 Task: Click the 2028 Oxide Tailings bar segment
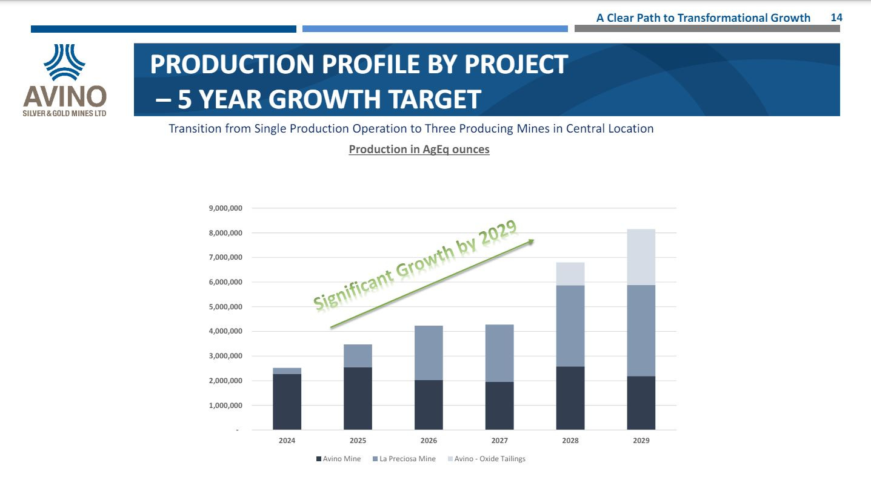(570, 274)
